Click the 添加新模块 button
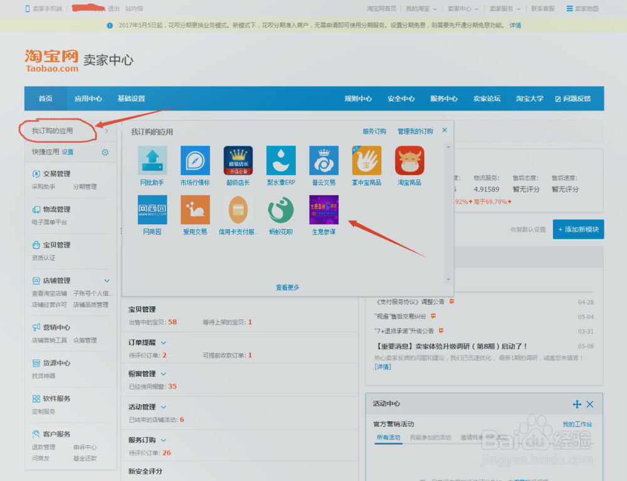Screen dimensions: 627x481 pos(578,229)
